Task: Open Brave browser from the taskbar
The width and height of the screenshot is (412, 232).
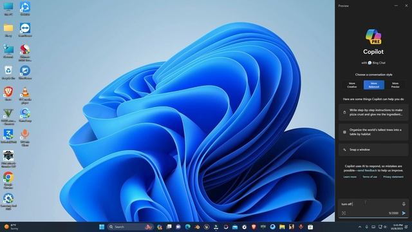Action: point(254,227)
